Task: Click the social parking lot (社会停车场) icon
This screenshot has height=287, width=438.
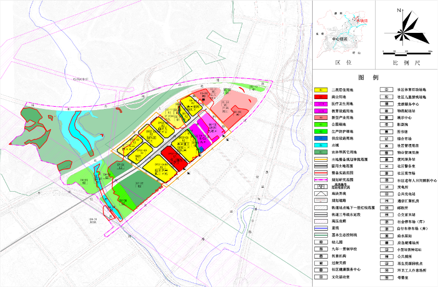Action: [x=385, y=221]
